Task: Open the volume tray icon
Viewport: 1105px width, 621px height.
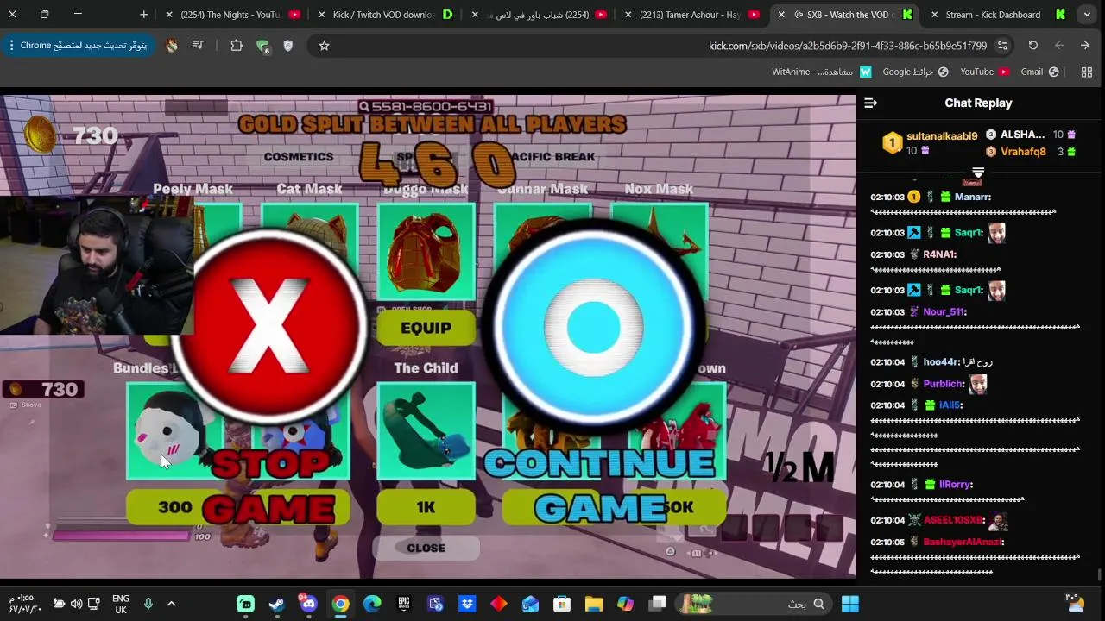Action: 77,604
